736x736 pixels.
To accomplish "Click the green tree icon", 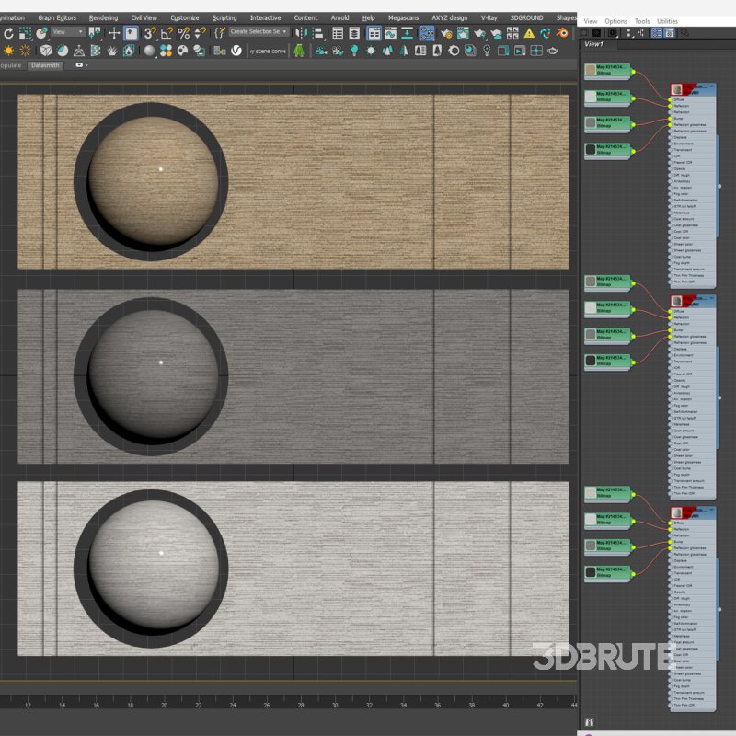I will coord(299,51).
